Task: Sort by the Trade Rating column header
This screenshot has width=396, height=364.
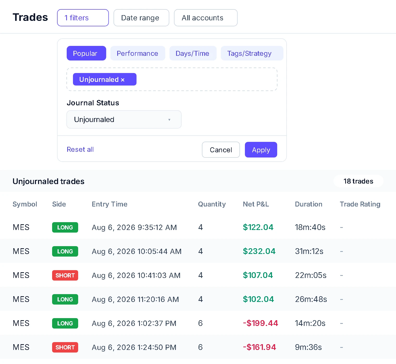Action: pyautogui.click(x=360, y=204)
